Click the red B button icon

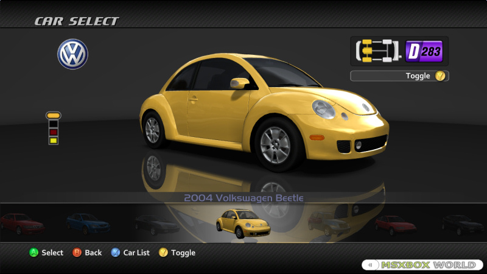coord(77,252)
